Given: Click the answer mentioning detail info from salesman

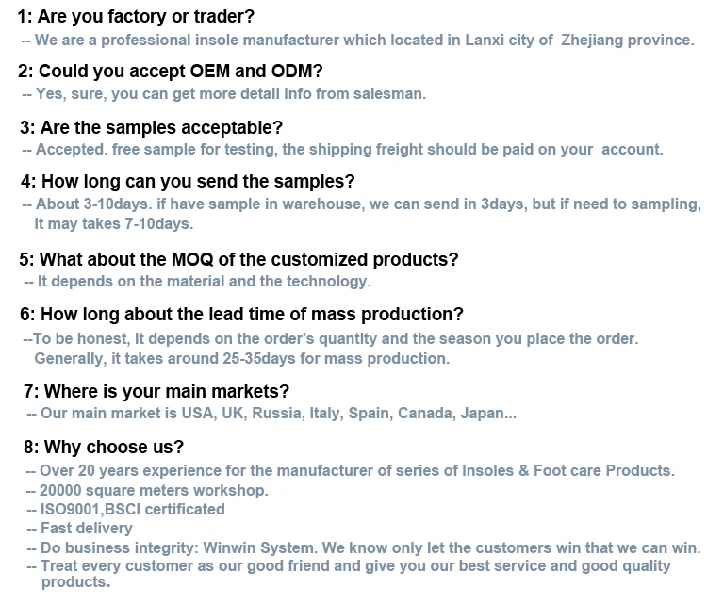Looking at the screenshot, I should pos(223,94).
